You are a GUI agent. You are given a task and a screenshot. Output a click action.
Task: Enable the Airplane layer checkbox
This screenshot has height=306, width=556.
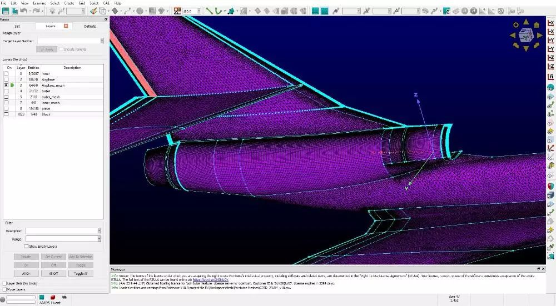[7, 79]
